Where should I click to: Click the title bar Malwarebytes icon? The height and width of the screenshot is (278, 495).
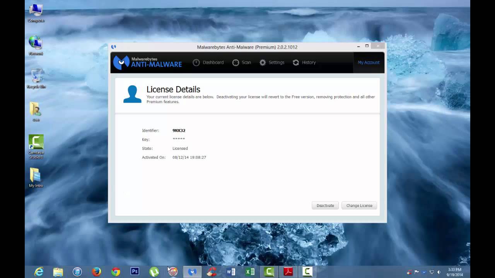click(x=113, y=47)
